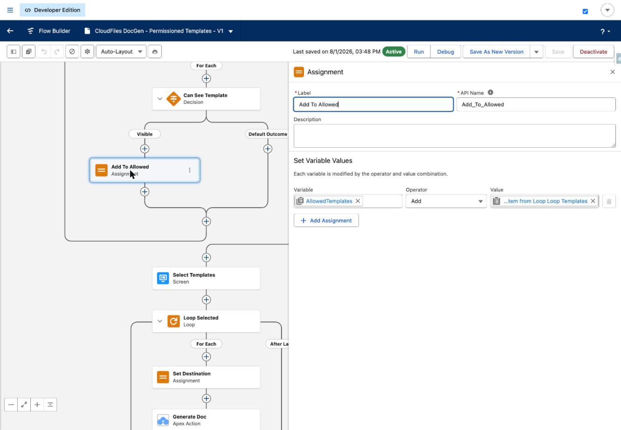621x430 pixels.
Task: Go back using the left arrow
Action: 10,31
